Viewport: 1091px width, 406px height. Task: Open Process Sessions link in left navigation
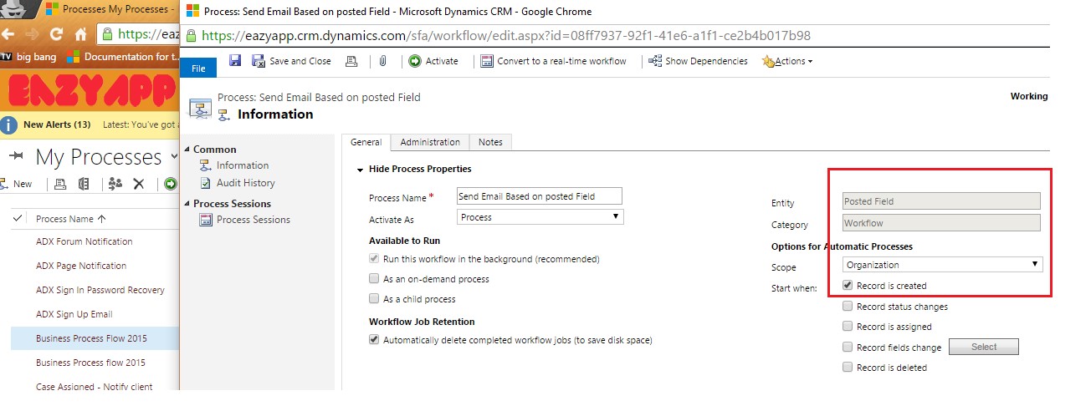point(254,220)
